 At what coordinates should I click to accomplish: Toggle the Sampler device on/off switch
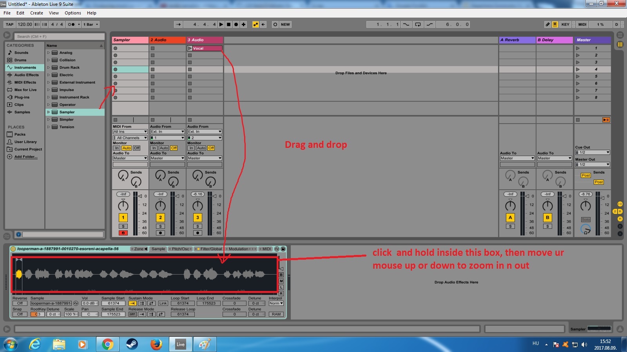tap(13, 249)
